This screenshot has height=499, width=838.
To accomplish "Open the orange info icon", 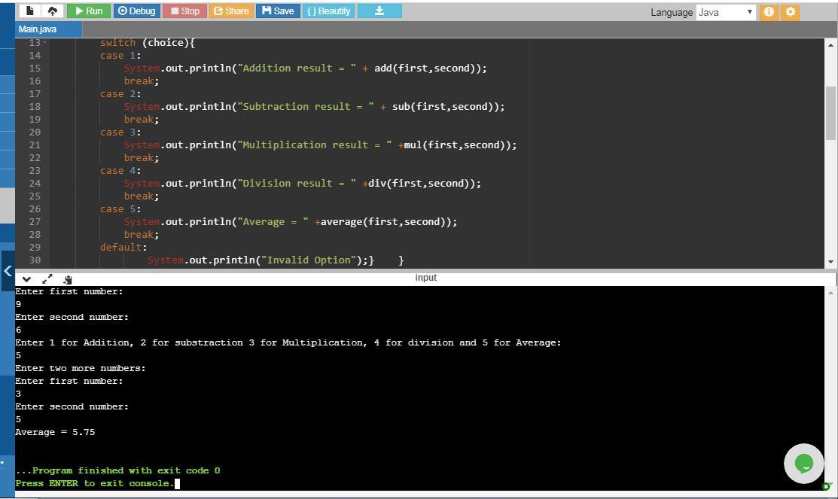I will [769, 12].
